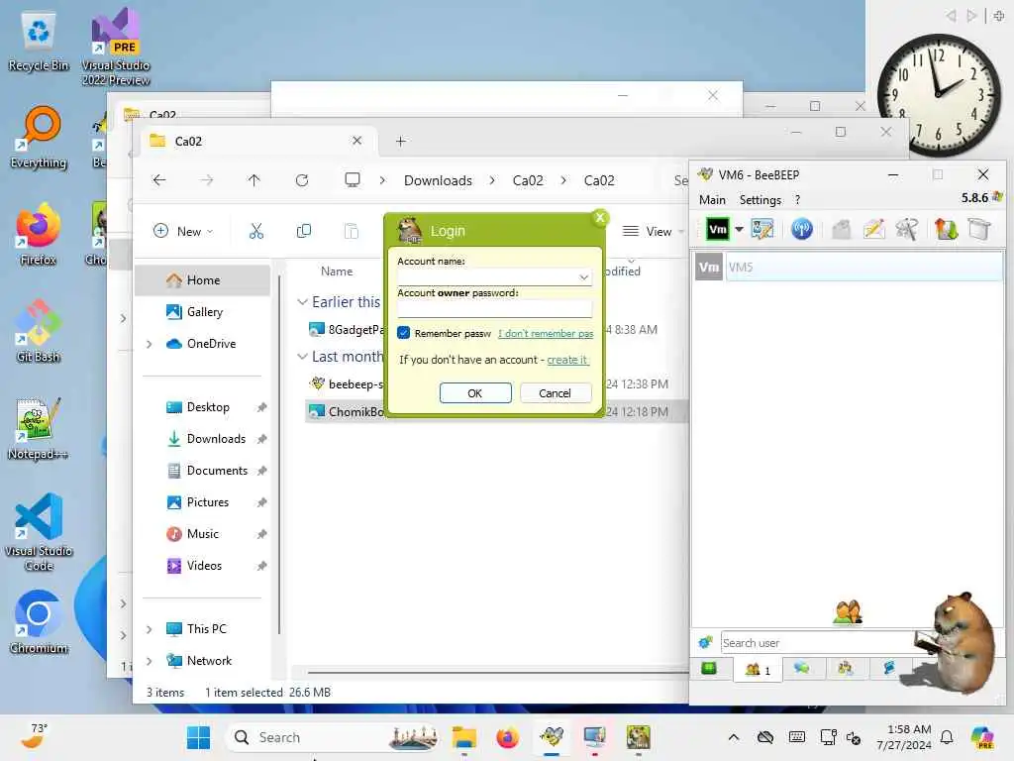Image resolution: width=1014 pixels, height=761 pixels.
Task: Switch to the blue saved chats tab in BeeBEEP
Action: pos(889,669)
